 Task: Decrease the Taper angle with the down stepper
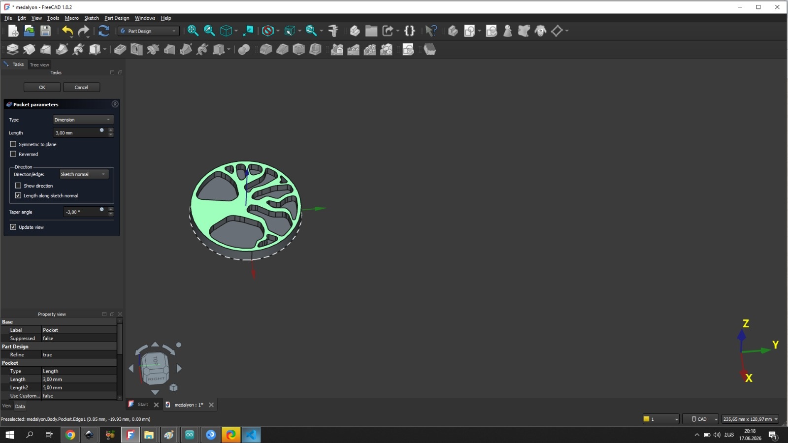click(111, 214)
